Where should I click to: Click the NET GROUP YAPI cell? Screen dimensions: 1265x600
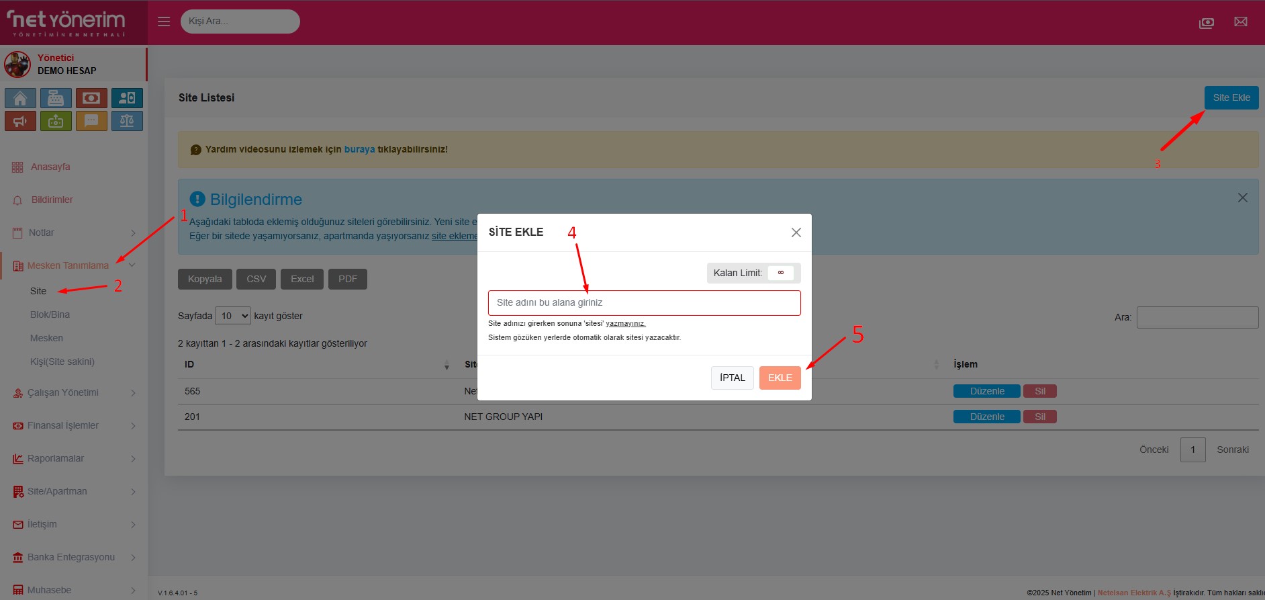tap(504, 417)
